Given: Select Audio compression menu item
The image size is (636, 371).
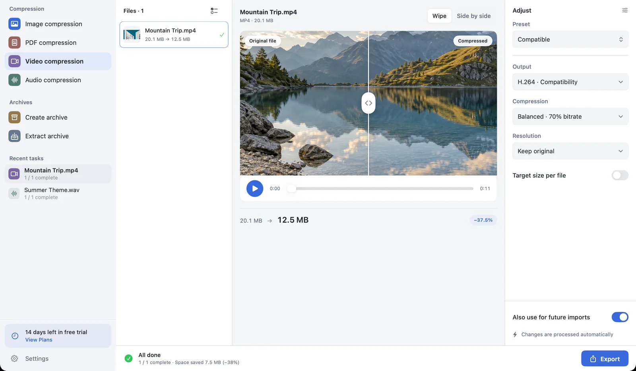Looking at the screenshot, I should click(x=58, y=80).
